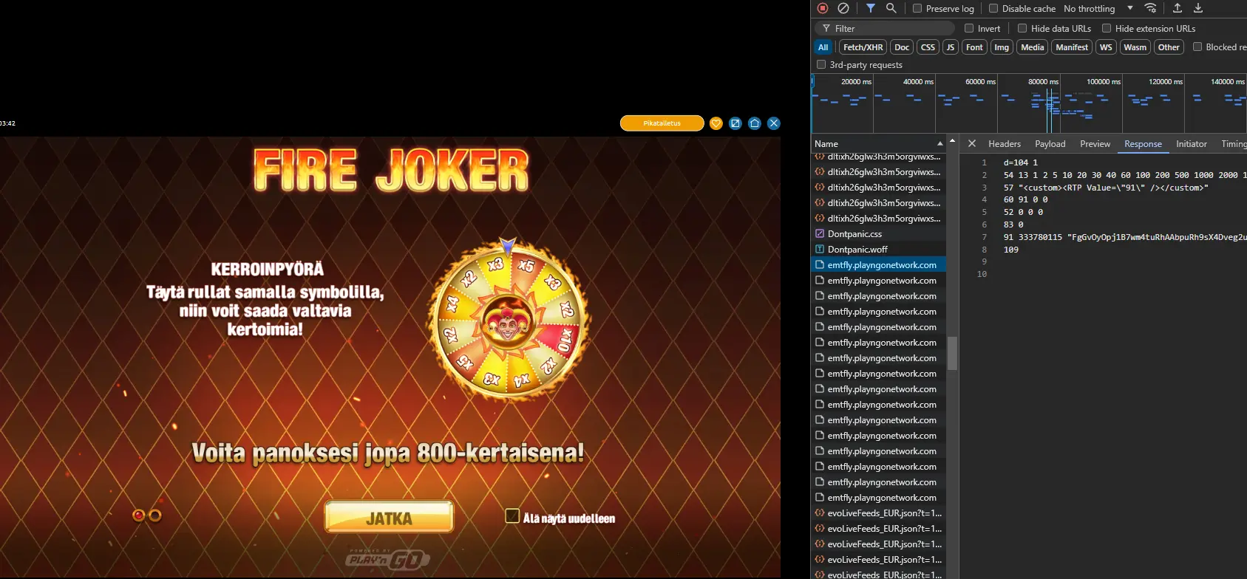Clear the network log

click(843, 8)
